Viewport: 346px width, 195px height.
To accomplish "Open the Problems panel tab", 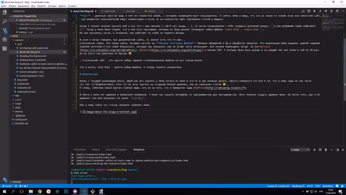I will pyautogui.click(x=80, y=149).
